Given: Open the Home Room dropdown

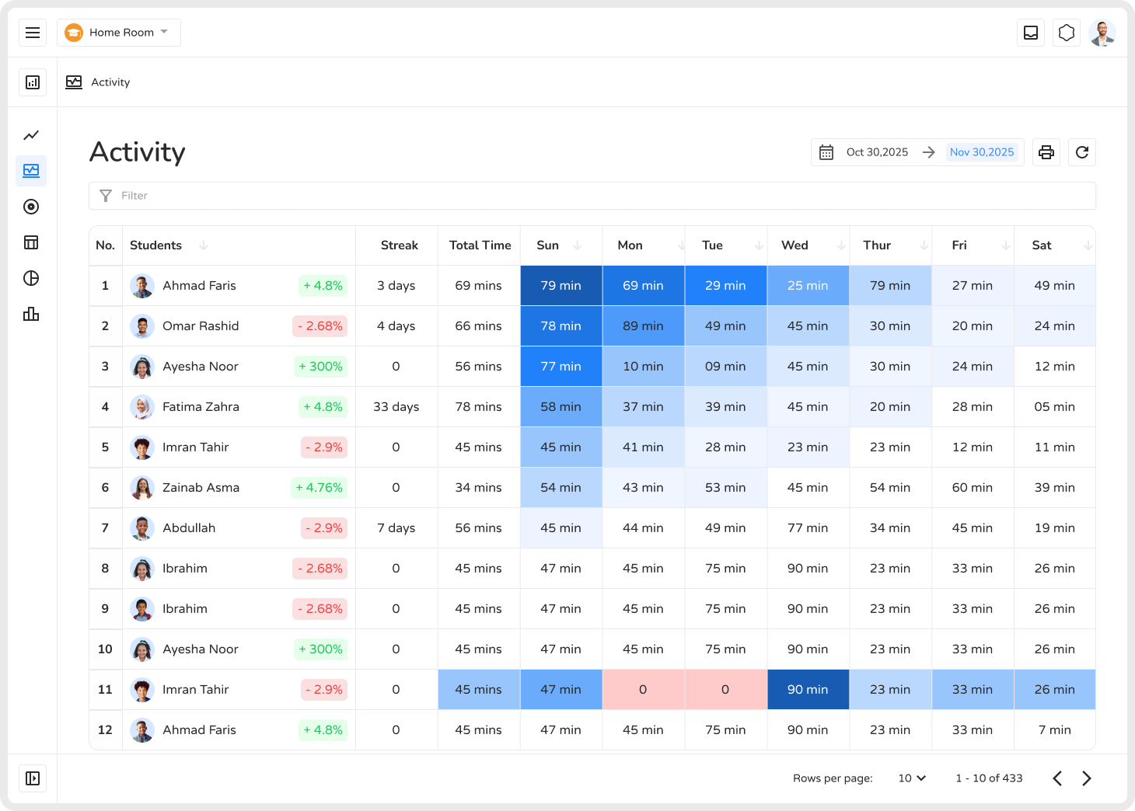Looking at the screenshot, I should coord(119,33).
